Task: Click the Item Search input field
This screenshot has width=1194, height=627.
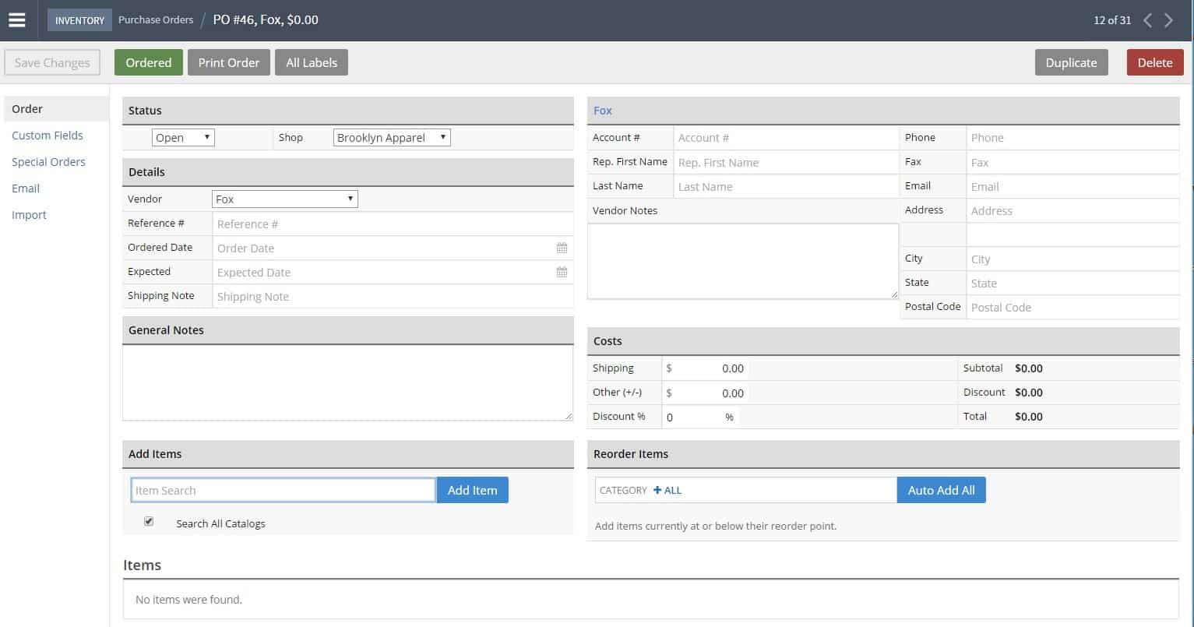Action: coord(283,490)
